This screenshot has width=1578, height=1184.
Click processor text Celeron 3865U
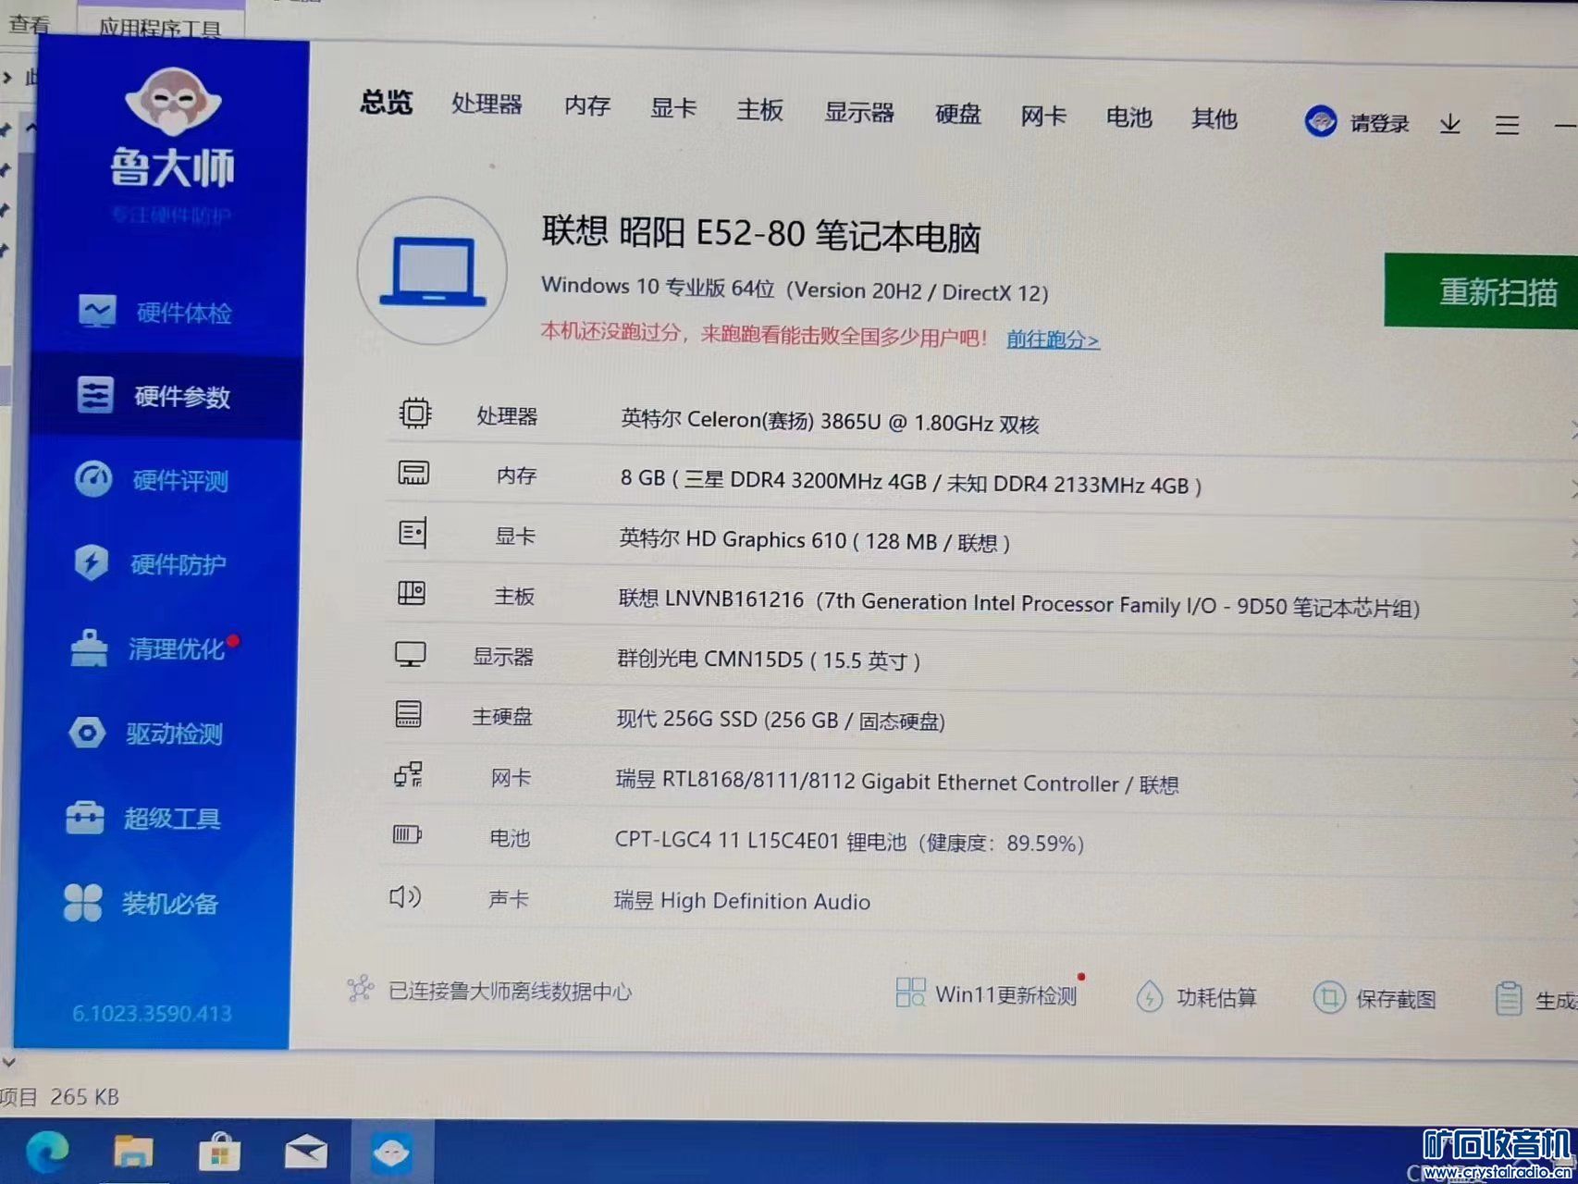(x=830, y=422)
